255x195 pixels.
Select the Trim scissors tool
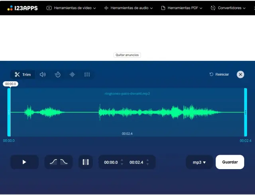(x=23, y=74)
